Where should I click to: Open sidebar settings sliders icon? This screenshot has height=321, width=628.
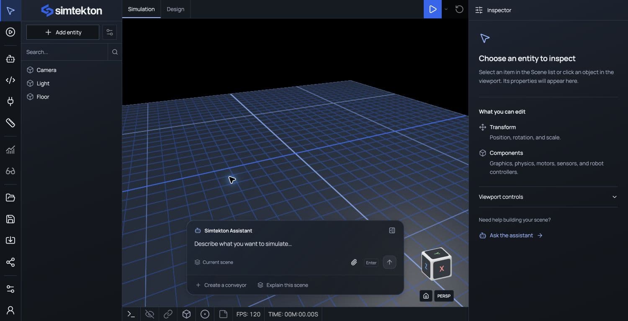coord(10,289)
